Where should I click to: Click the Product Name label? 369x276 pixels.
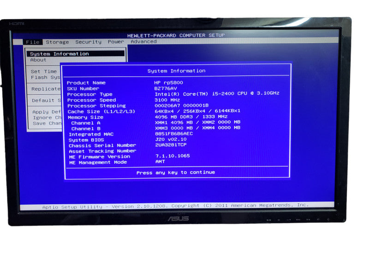86,83
